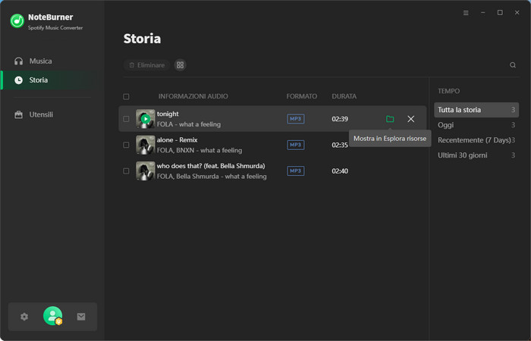The width and height of the screenshot is (531, 341).
Task: Click the alone - Remix album thumbnail
Action: 146,145
